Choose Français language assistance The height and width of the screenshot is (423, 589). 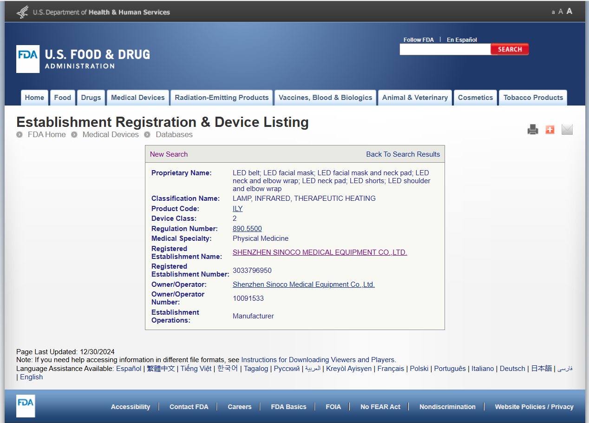[x=391, y=369]
